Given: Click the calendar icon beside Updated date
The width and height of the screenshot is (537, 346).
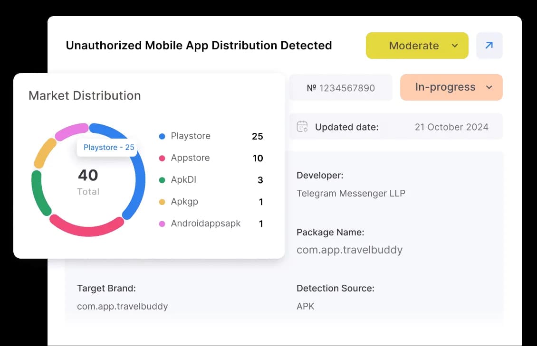Looking at the screenshot, I should click(x=302, y=127).
